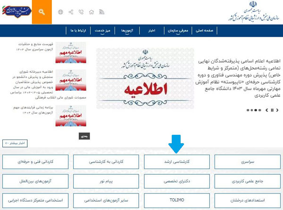Select the سراسری exam button
The width and height of the screenshot is (283, 210).
click(248, 162)
